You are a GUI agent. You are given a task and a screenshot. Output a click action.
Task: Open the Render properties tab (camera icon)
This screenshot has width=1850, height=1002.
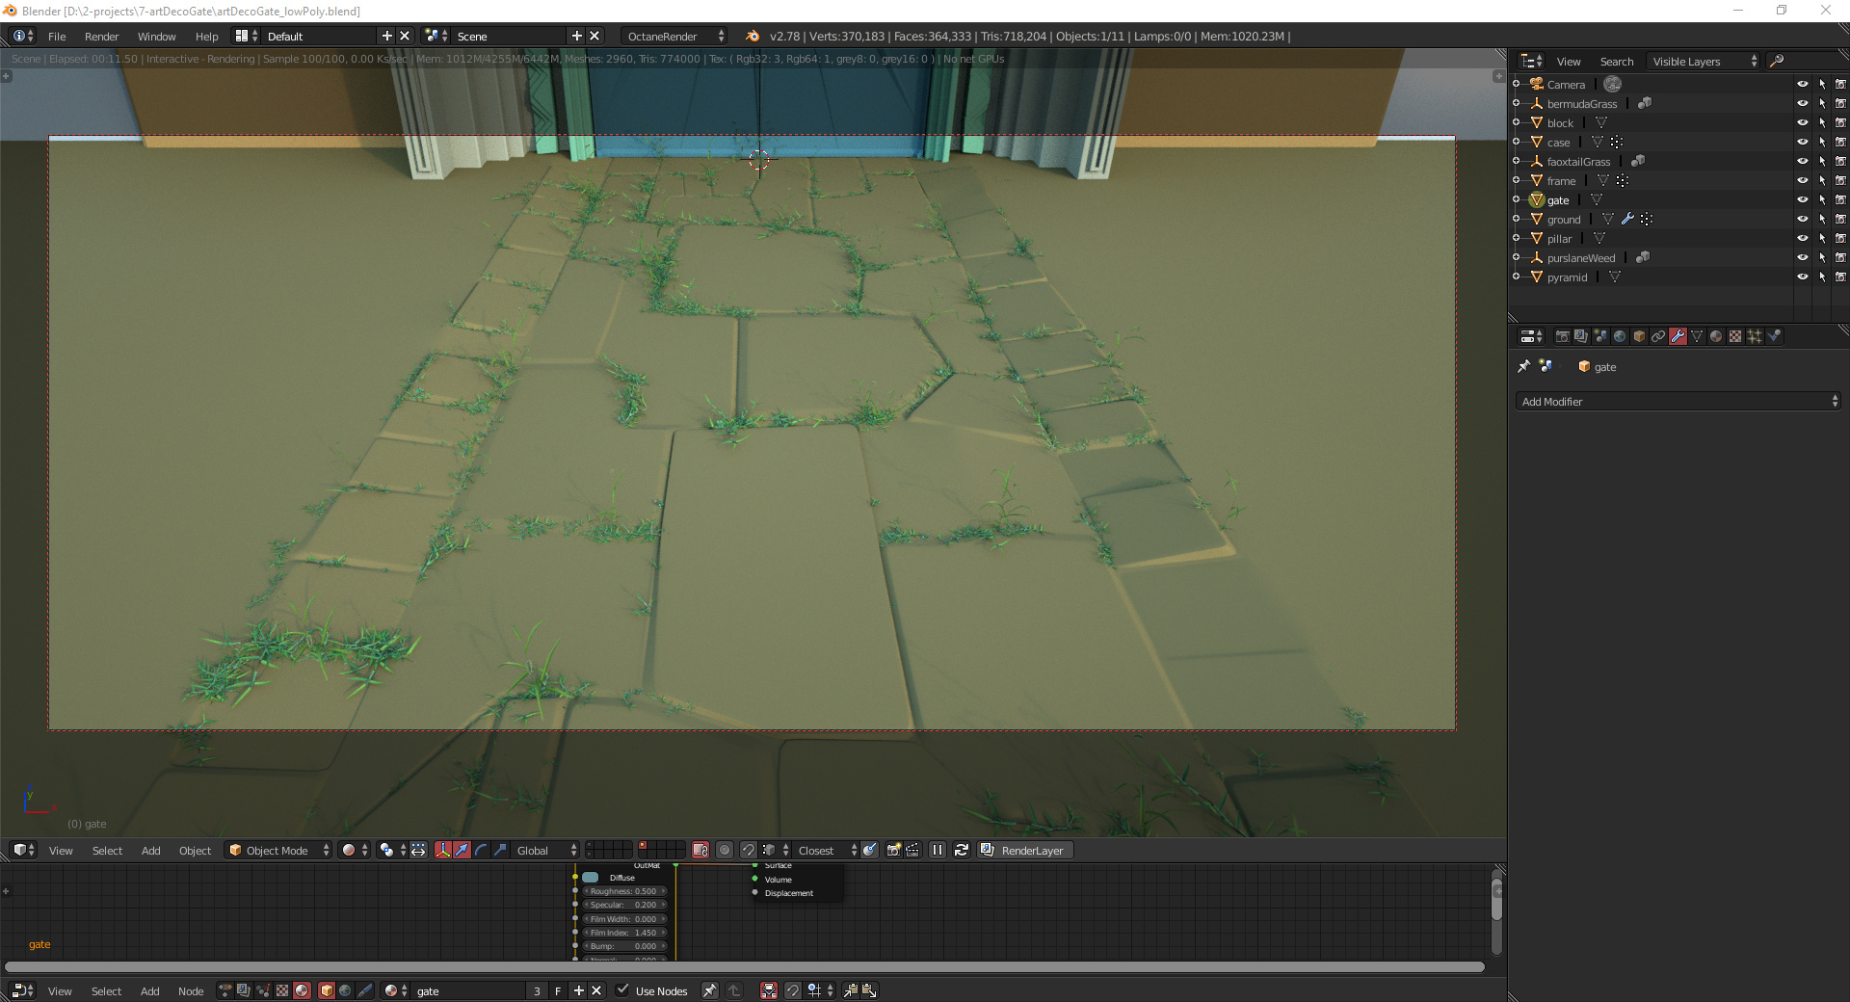tap(1562, 336)
